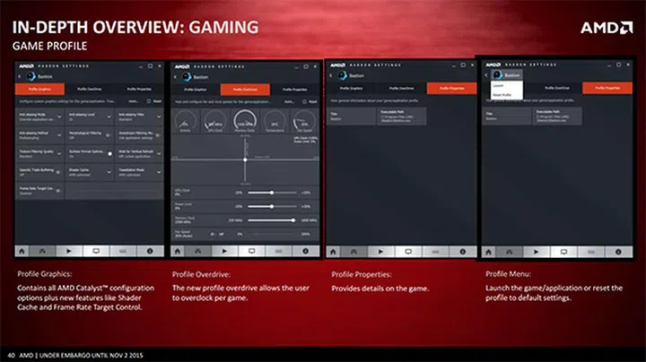Select System info icon in Profile OverDrive window
Image resolution: width=646 pixels, height=362 pixels.
pyautogui.click(x=306, y=251)
